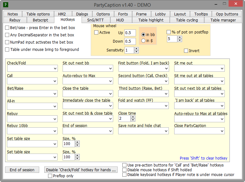Viewport: 245px width, 182px height.
Task: Expand the Auto-rebuy to Max dropdown
Action: tap(88, 81)
